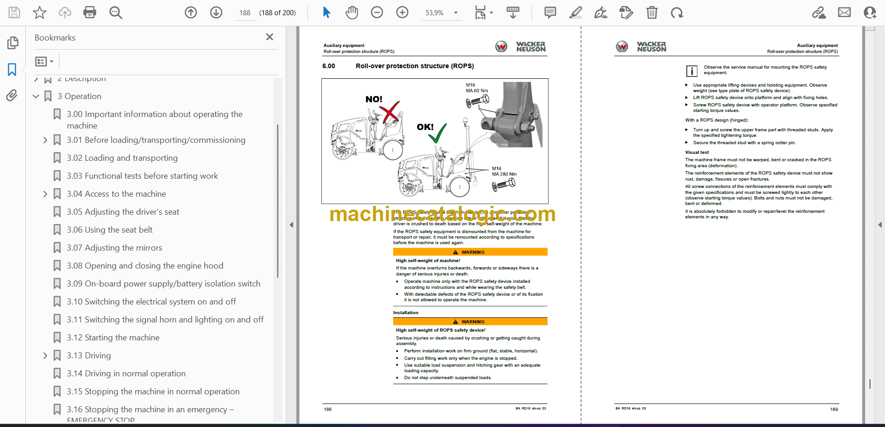Click the read mode keyboard icon
This screenshot has height=427, width=885.
pyautogui.click(x=513, y=12)
